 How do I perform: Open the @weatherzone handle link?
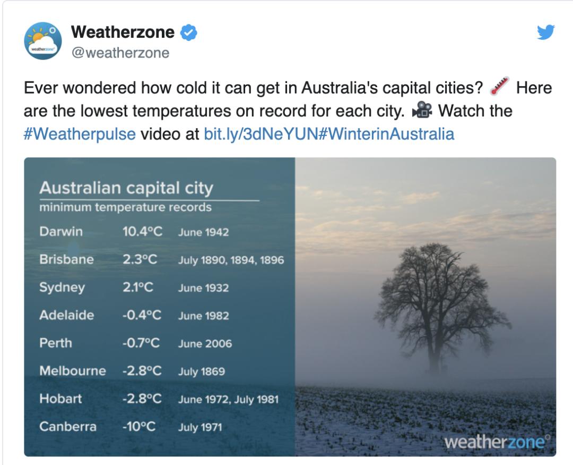point(120,53)
